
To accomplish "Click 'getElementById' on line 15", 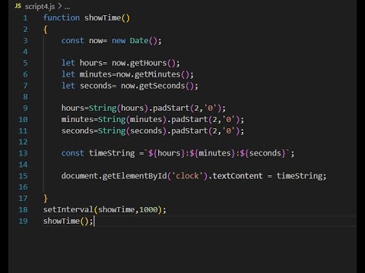I will 135,176.
